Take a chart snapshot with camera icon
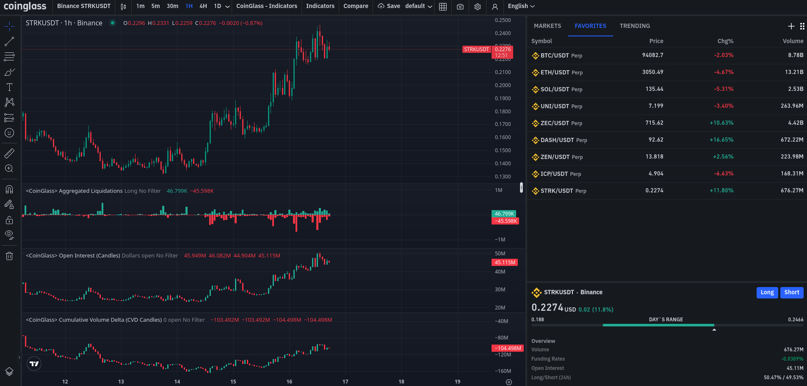 click(460, 6)
